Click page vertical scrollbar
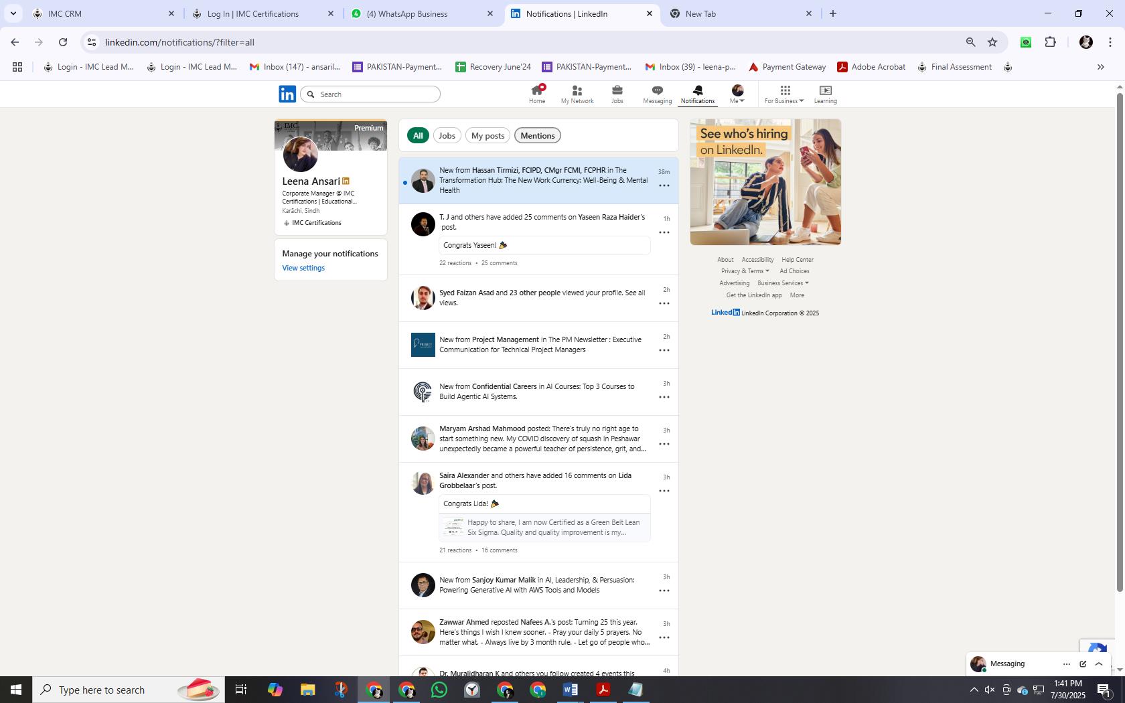 (x=1119, y=341)
